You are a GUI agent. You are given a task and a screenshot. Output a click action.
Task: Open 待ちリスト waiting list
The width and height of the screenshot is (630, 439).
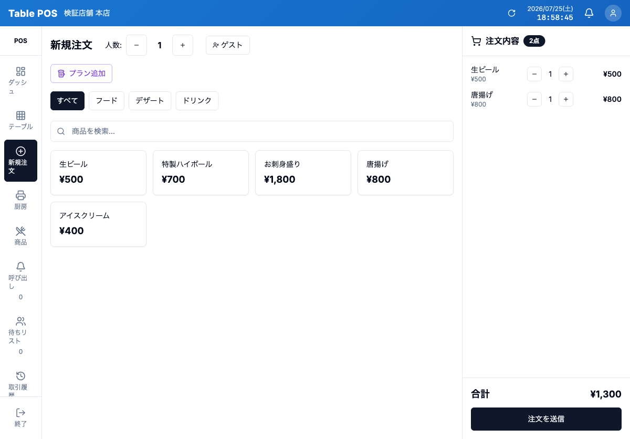[20, 335]
